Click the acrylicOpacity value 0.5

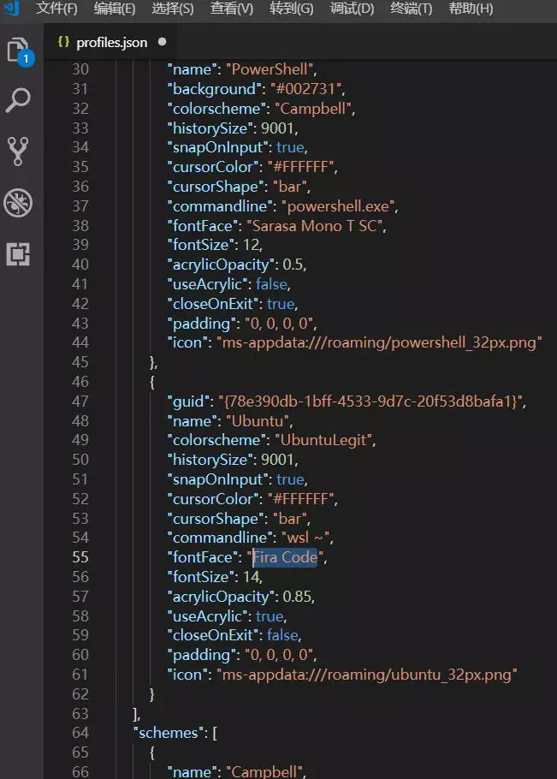(x=293, y=264)
